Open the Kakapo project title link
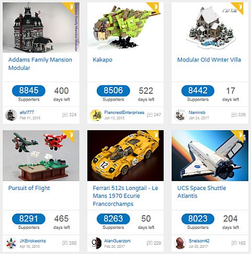The width and height of the screenshot is (251, 254). pyautogui.click(x=102, y=60)
